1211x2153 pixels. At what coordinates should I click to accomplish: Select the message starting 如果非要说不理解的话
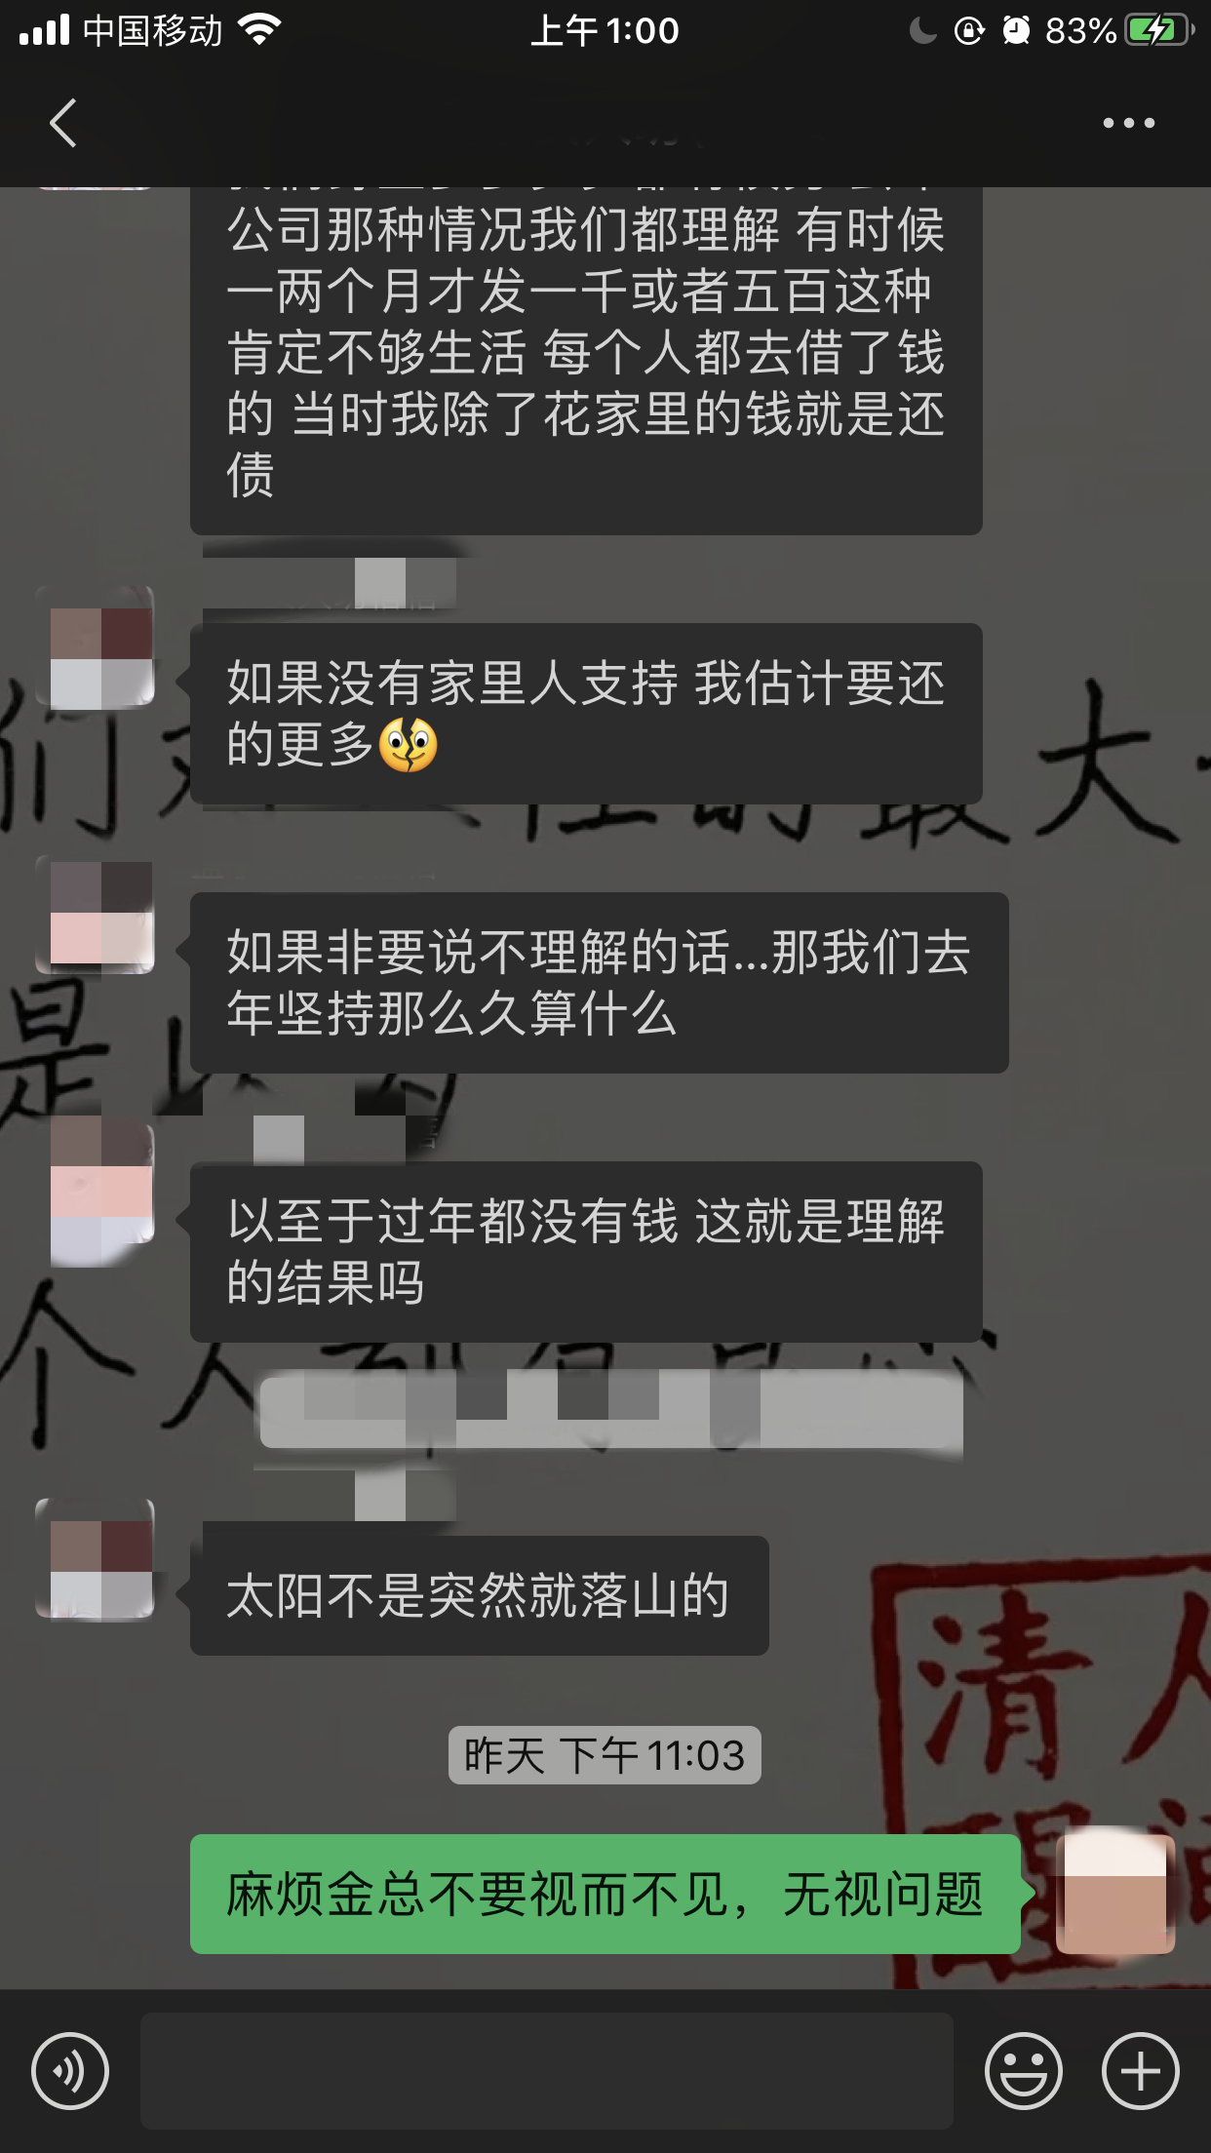600,983
